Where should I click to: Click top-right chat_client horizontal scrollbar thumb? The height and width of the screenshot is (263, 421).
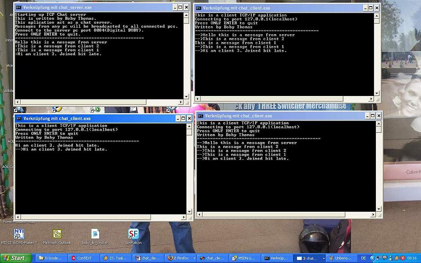271,99
